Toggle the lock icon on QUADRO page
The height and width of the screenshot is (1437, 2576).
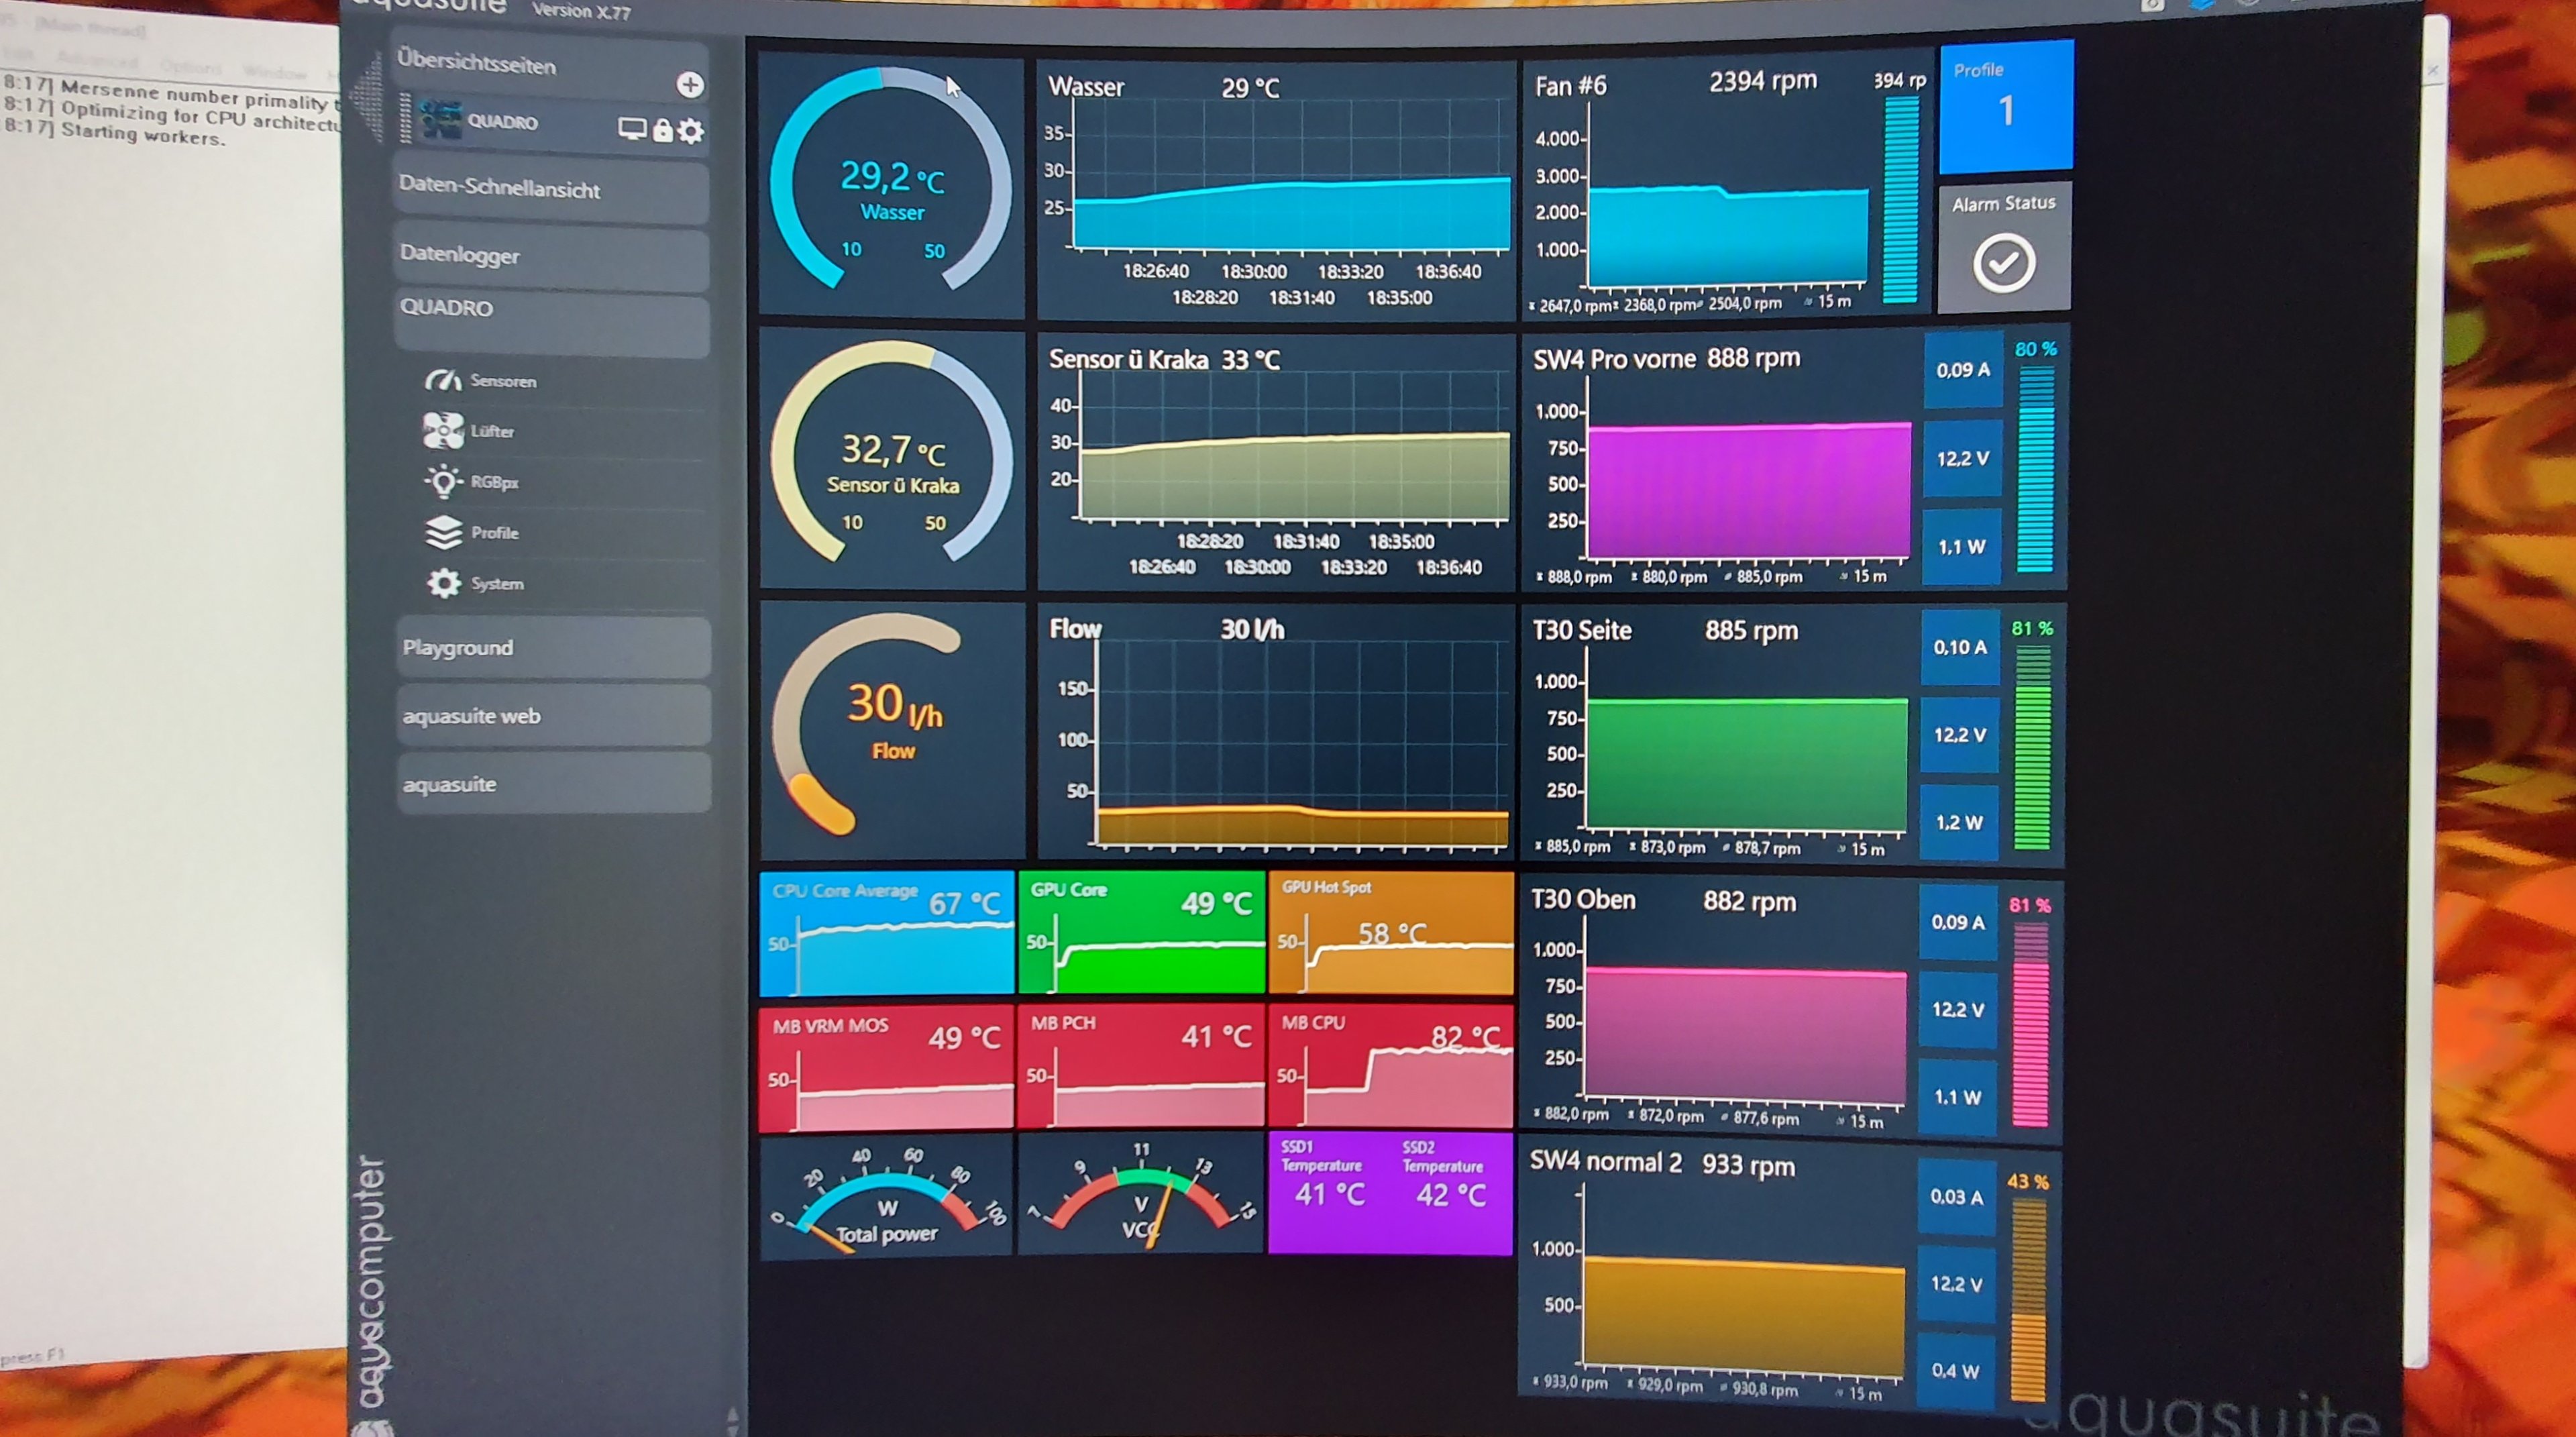coord(662,130)
